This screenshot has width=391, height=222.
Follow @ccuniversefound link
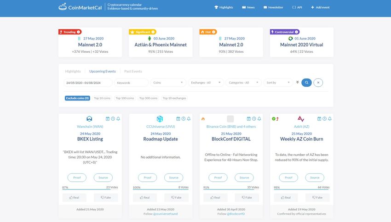click(165, 214)
